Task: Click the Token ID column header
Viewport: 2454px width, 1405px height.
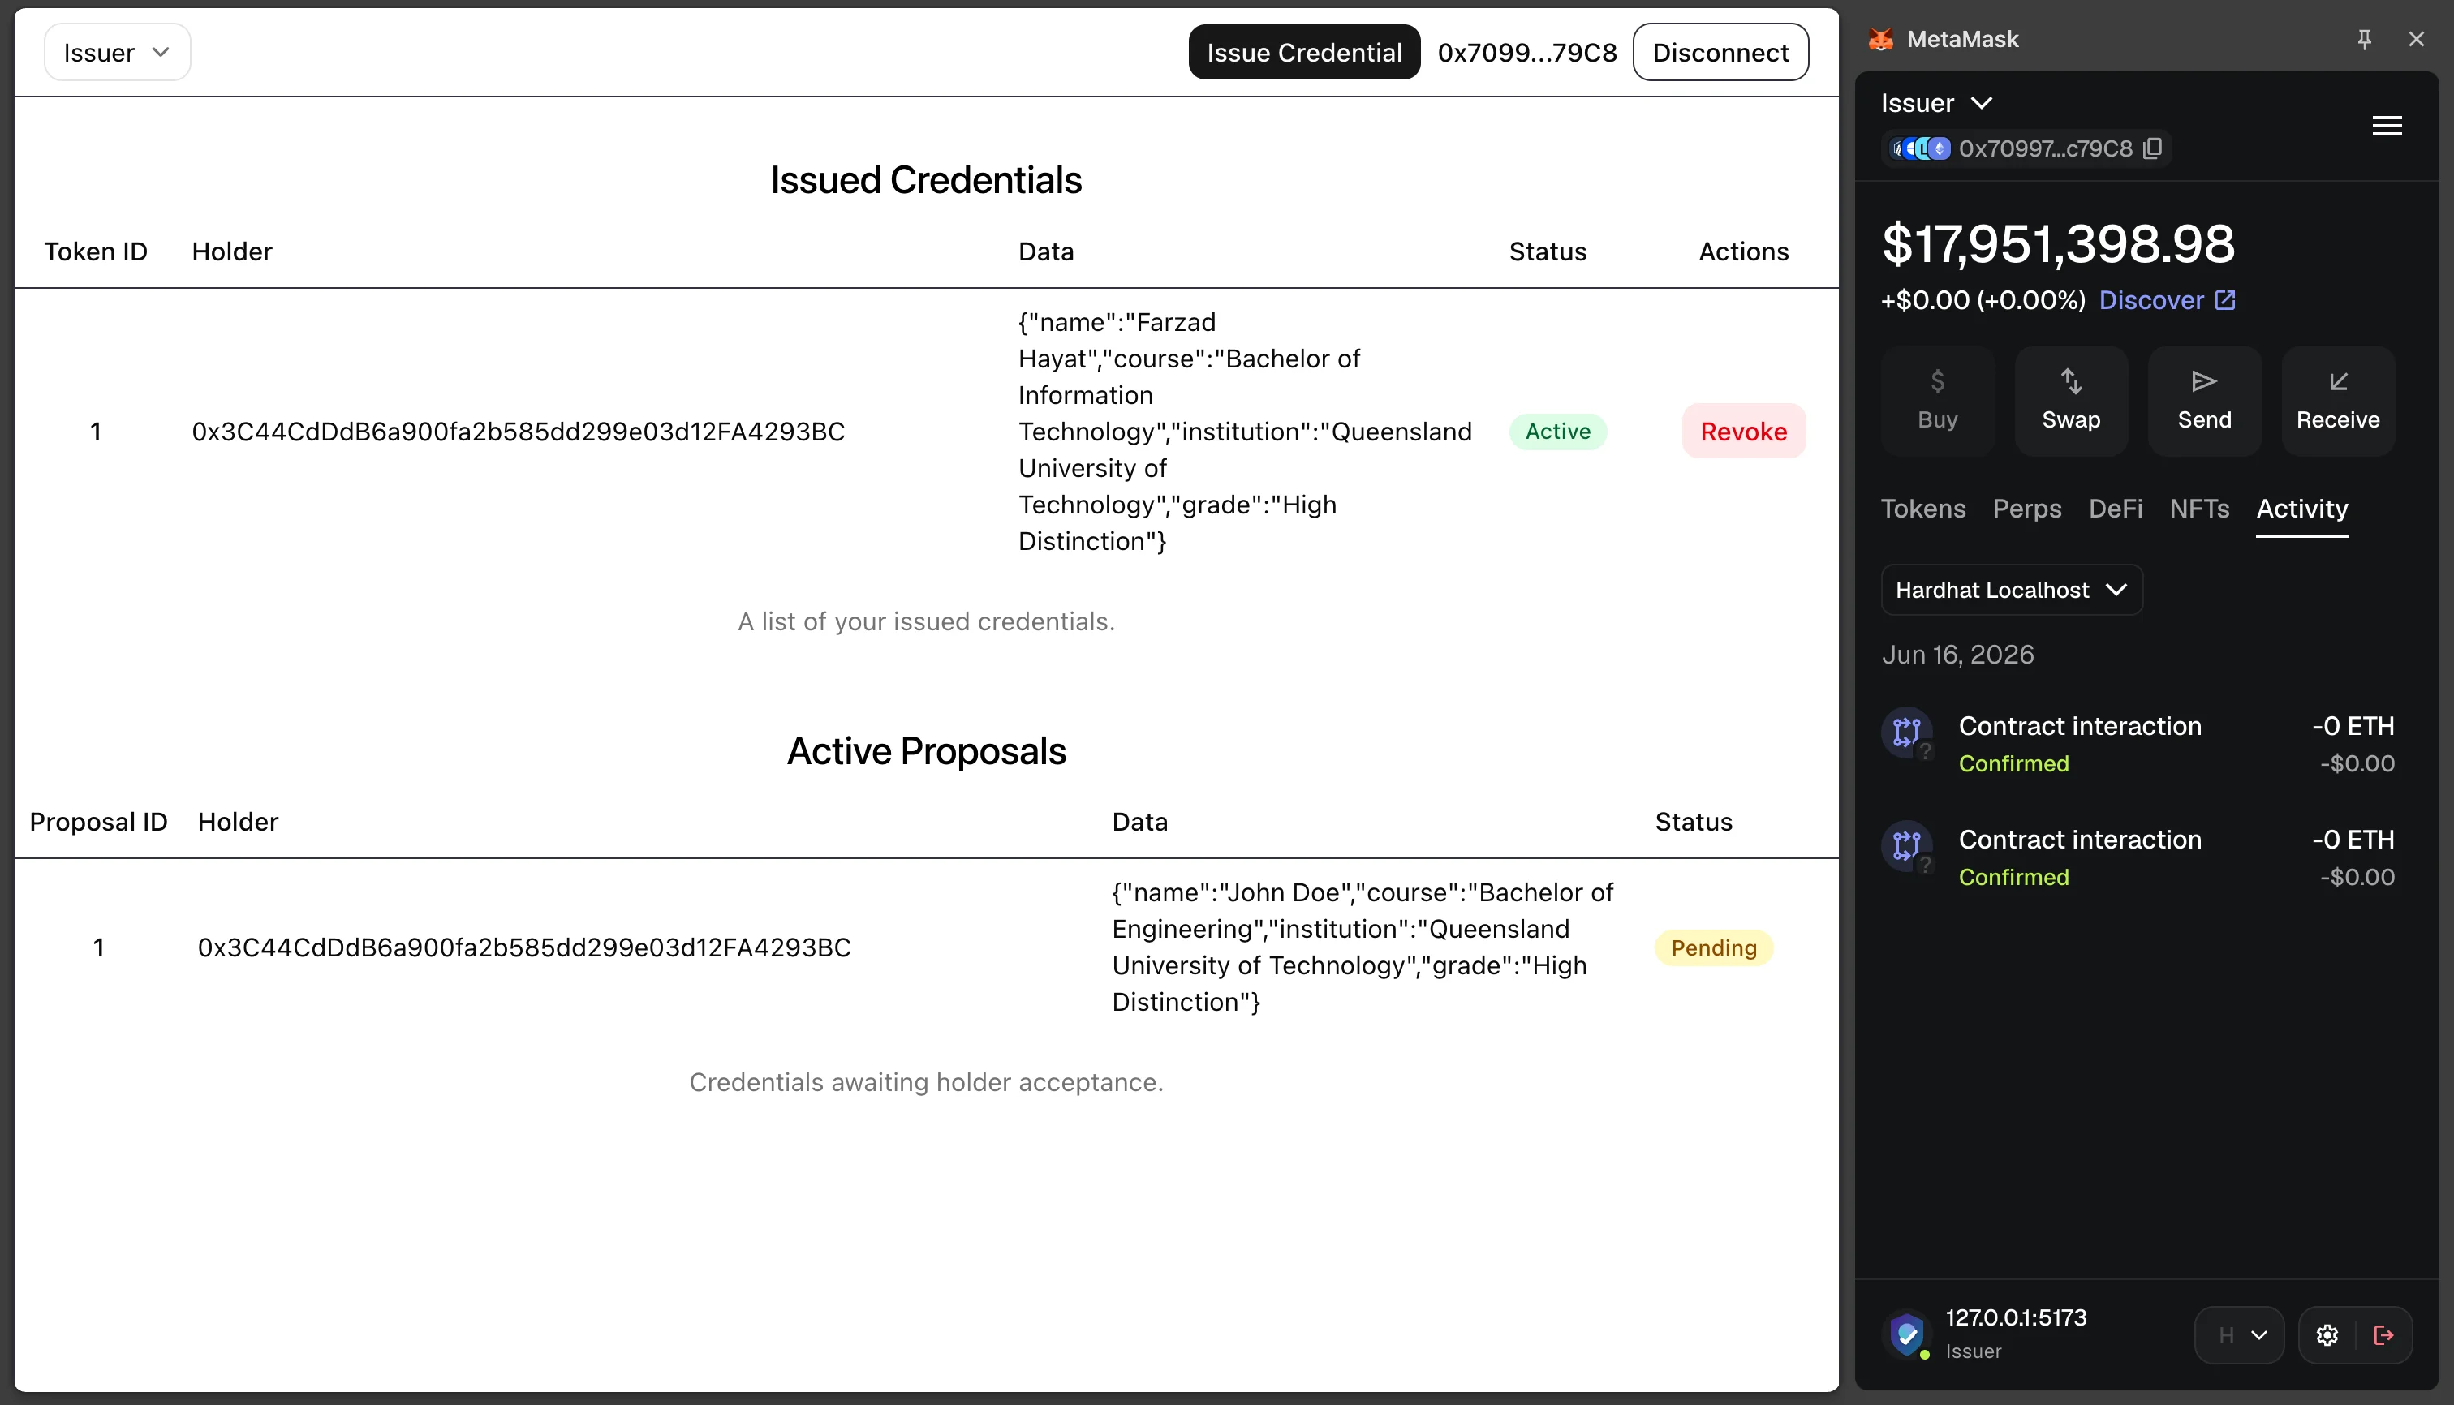Action: pos(96,251)
